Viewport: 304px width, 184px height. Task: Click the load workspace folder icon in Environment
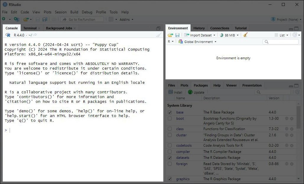coord(170,35)
